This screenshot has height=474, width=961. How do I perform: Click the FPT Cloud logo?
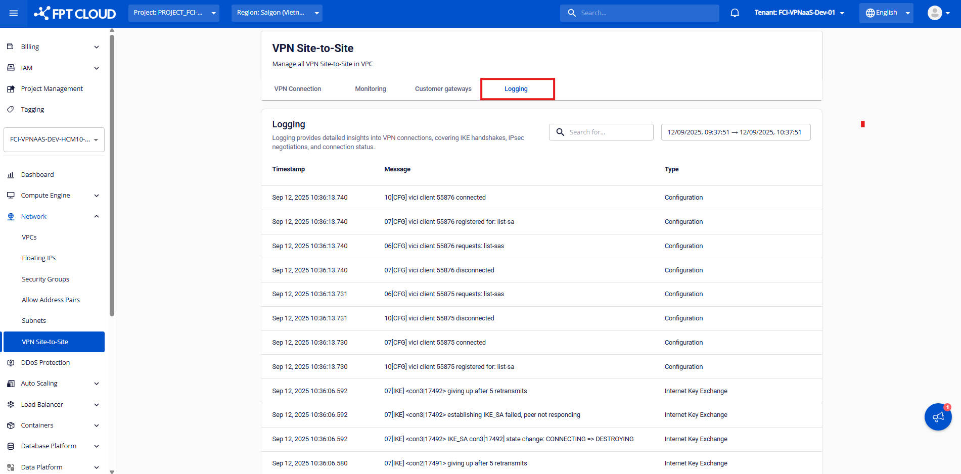(x=75, y=13)
